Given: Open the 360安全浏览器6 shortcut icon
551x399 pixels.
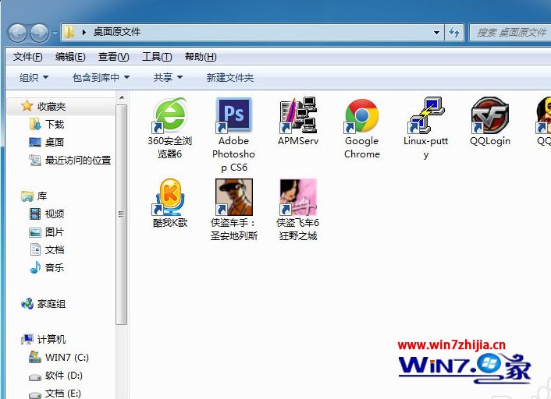Looking at the screenshot, I should click(x=169, y=116).
